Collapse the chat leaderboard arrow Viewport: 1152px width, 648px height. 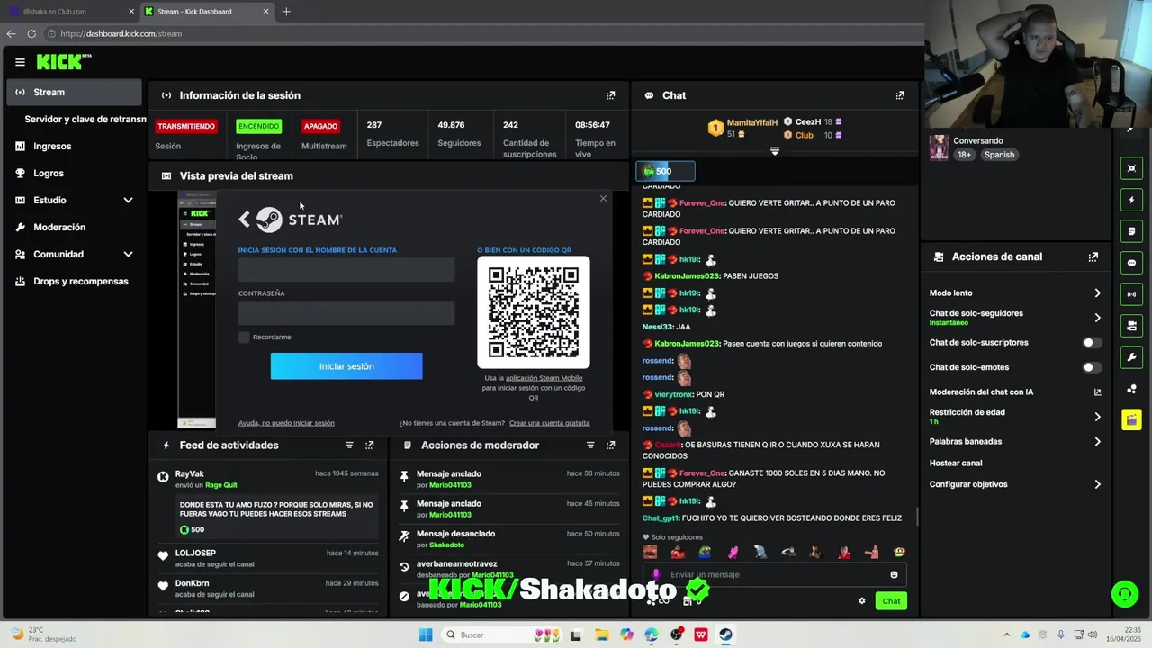[775, 151]
